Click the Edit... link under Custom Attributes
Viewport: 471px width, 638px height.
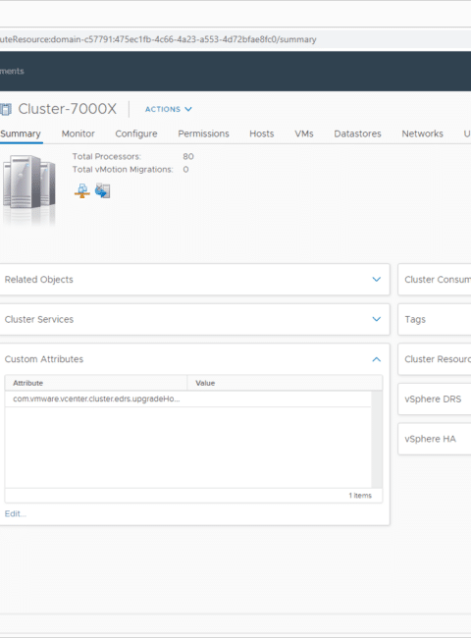(x=16, y=514)
